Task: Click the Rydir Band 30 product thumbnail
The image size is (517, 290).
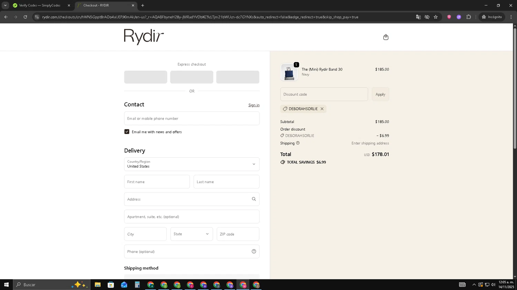Action: 289,72
